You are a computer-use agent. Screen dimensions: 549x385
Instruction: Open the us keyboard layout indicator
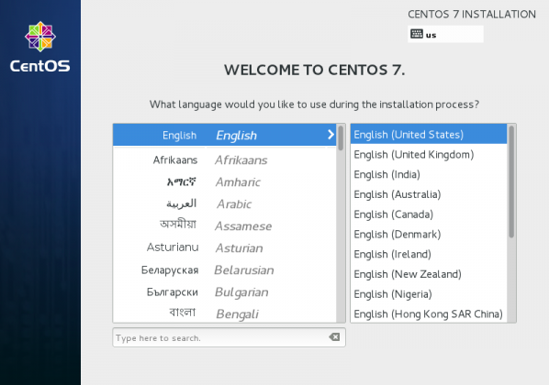(445, 34)
